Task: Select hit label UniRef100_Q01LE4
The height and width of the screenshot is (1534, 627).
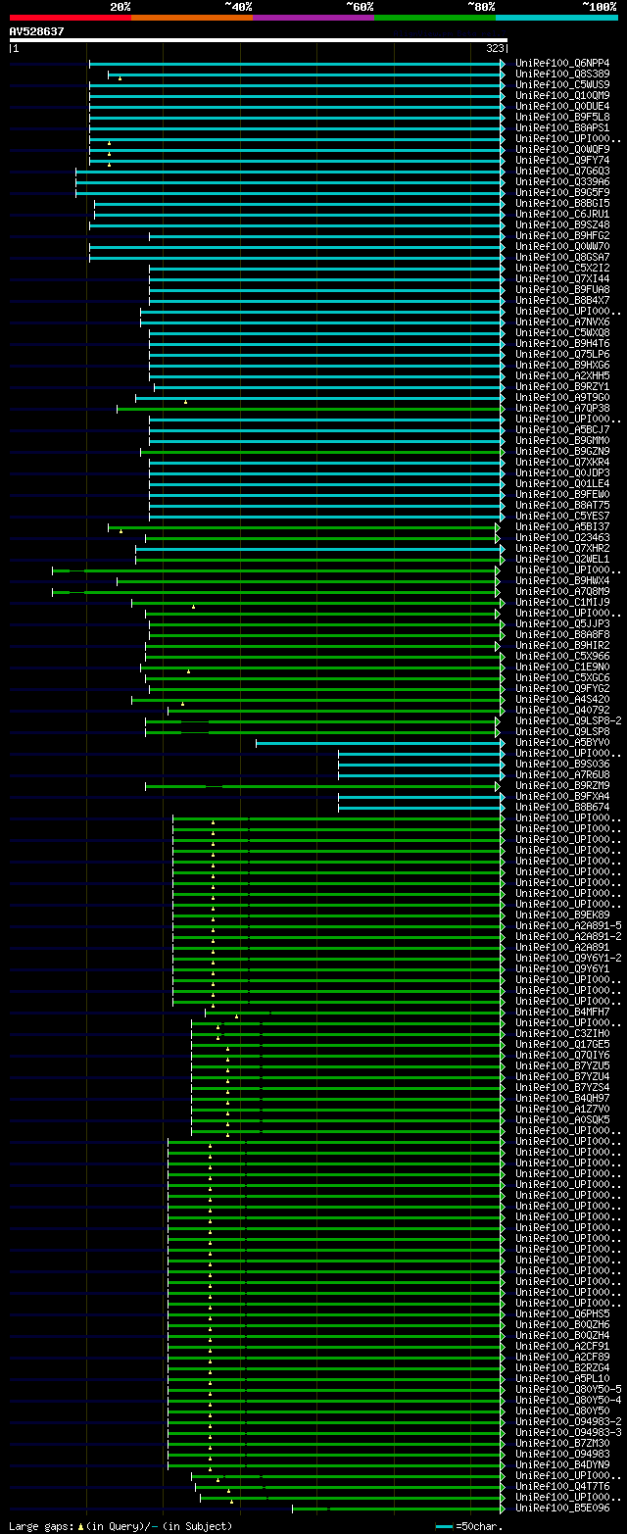Action: [x=562, y=484]
